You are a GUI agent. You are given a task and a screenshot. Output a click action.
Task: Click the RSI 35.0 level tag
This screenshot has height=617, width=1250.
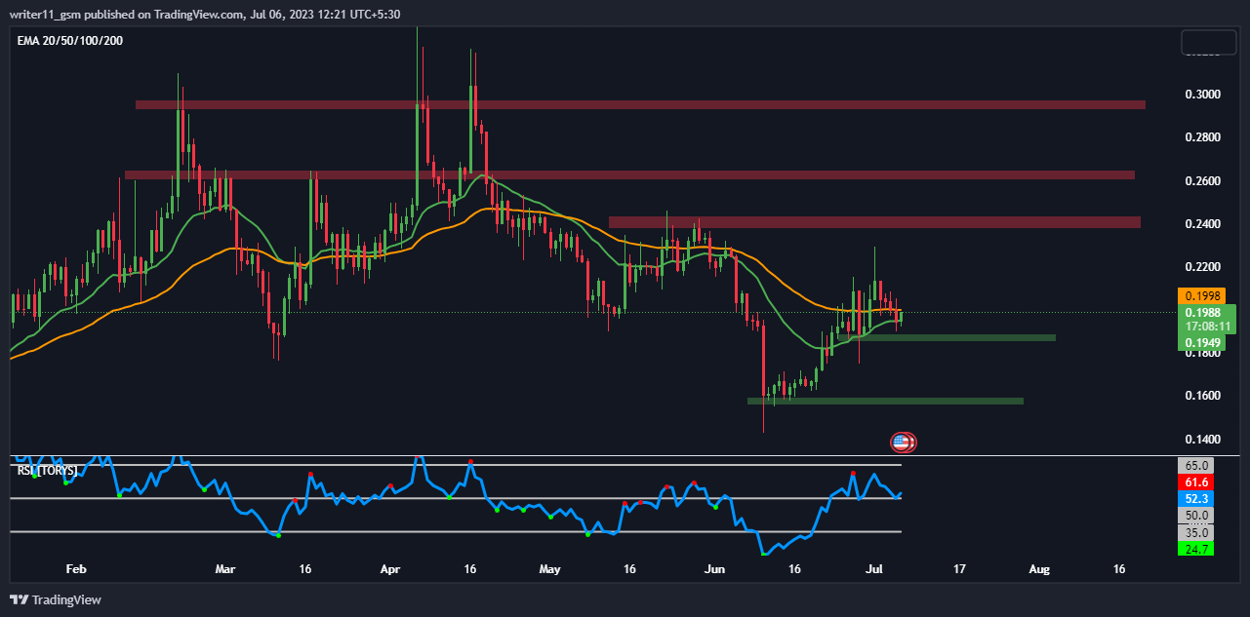(x=1197, y=532)
